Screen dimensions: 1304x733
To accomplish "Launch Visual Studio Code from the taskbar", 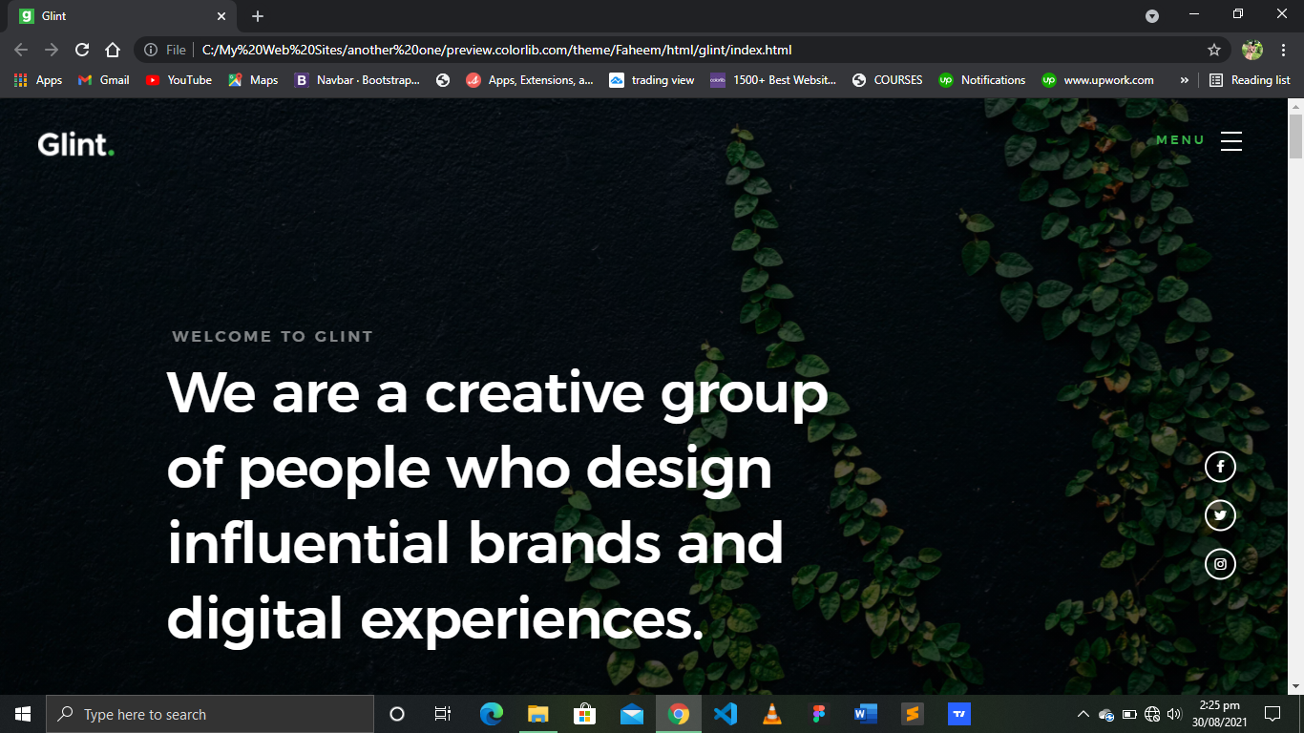I will [726, 714].
